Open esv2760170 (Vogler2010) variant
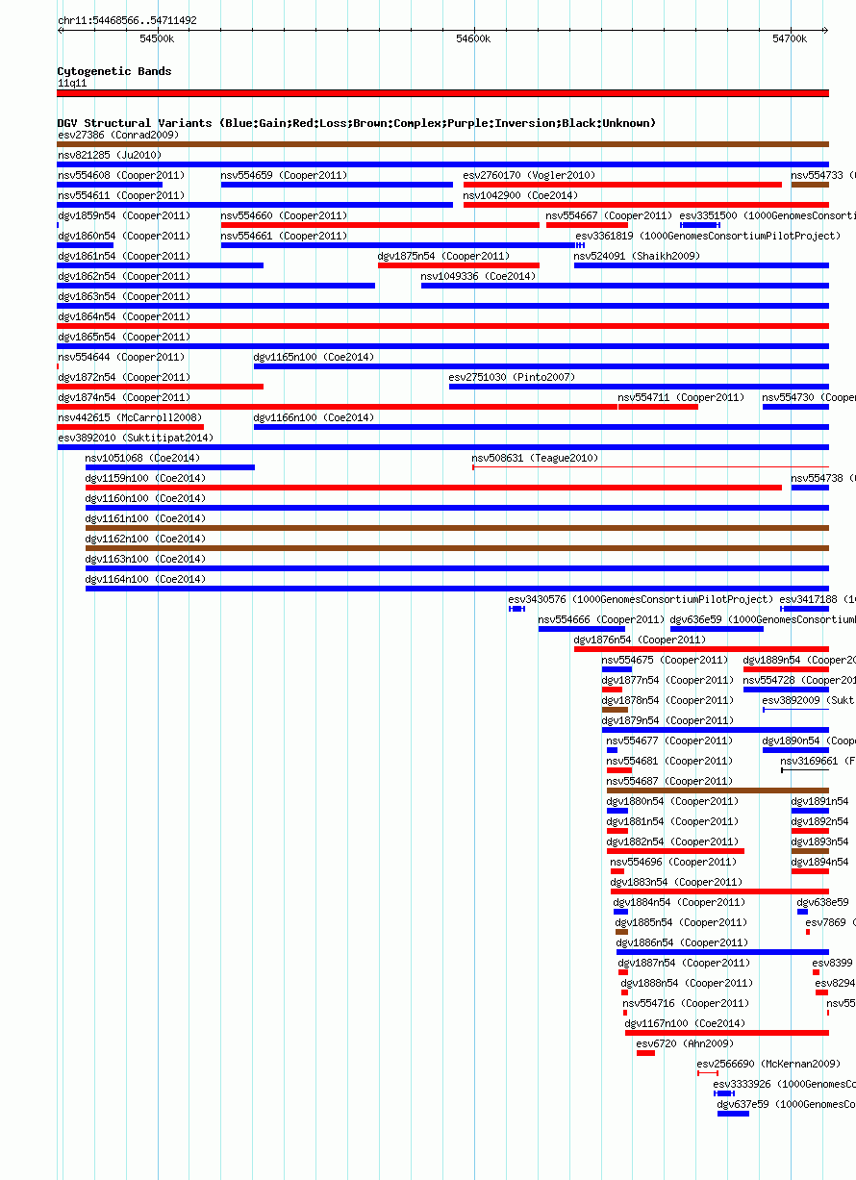 [529, 175]
